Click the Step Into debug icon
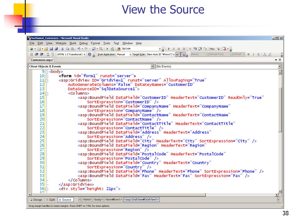298x223 pixels. coord(195,49)
